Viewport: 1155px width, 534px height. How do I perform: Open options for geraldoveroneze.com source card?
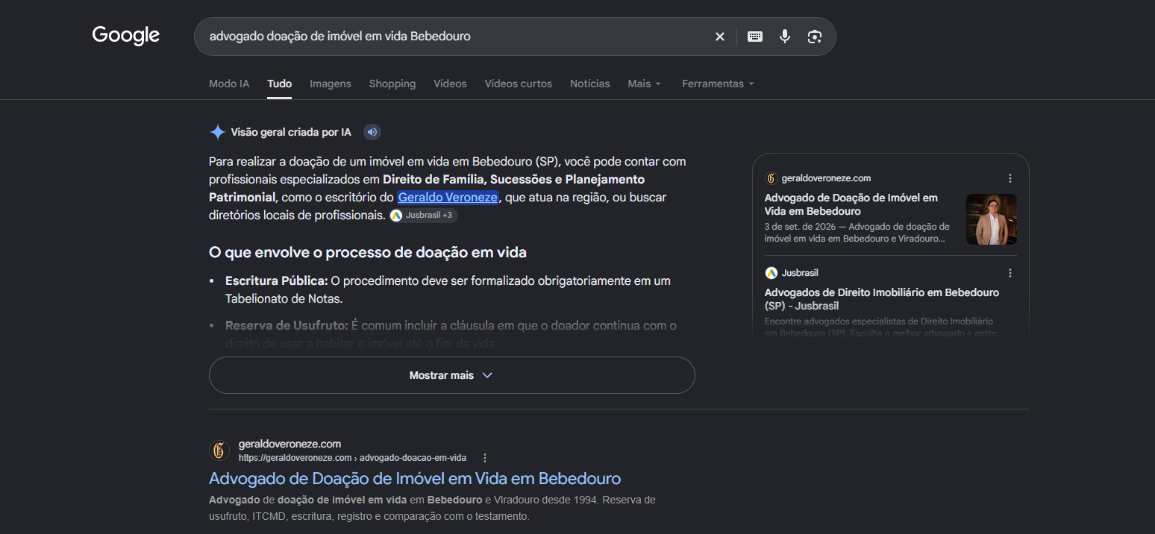1010,178
